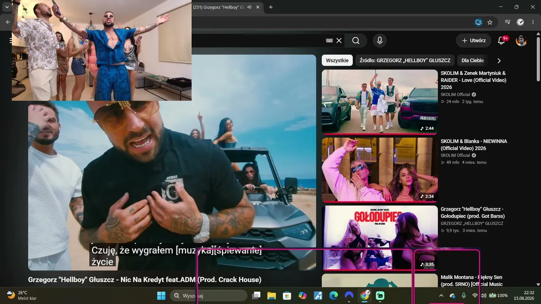This screenshot has width=541, height=304.
Task: Click the battery 100% indicator
Action: (x=498, y=296)
